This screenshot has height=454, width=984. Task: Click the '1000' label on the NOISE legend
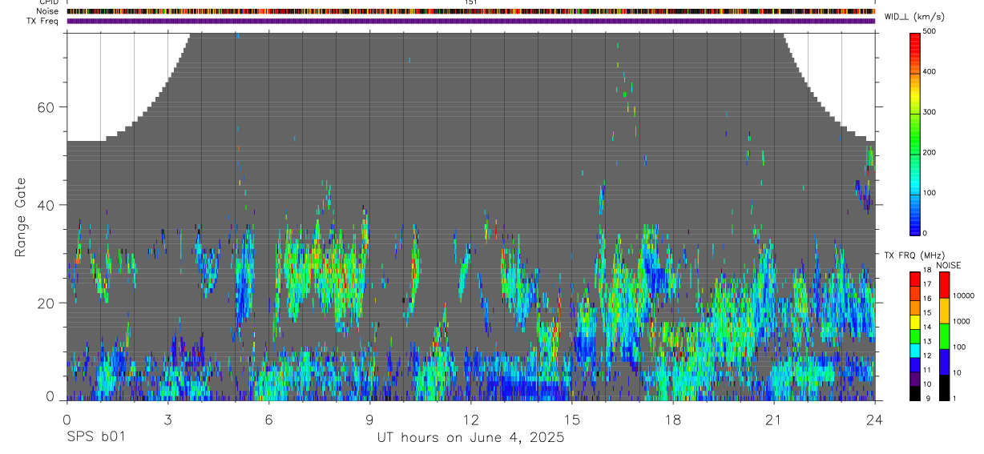pos(962,321)
